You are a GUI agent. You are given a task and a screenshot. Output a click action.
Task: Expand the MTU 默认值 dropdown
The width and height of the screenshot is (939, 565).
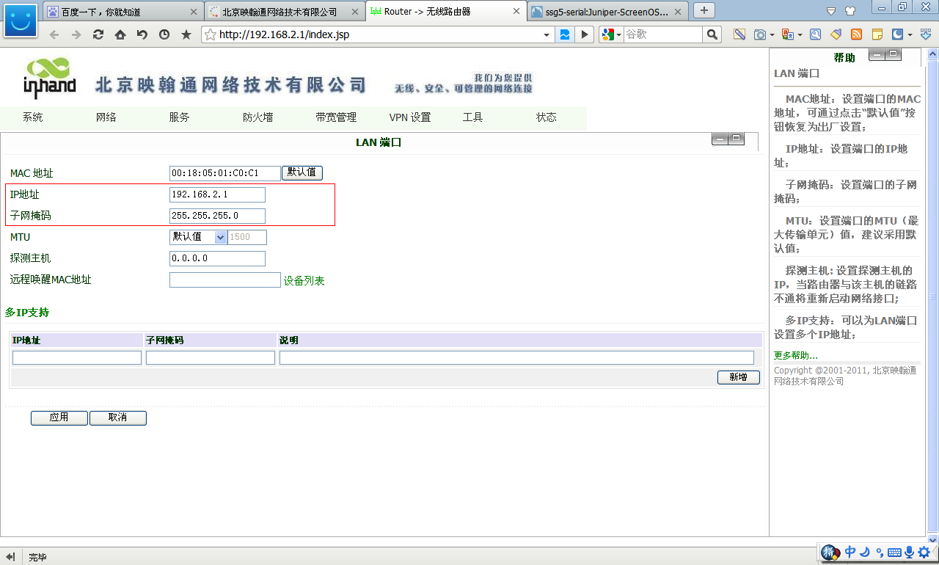point(220,237)
